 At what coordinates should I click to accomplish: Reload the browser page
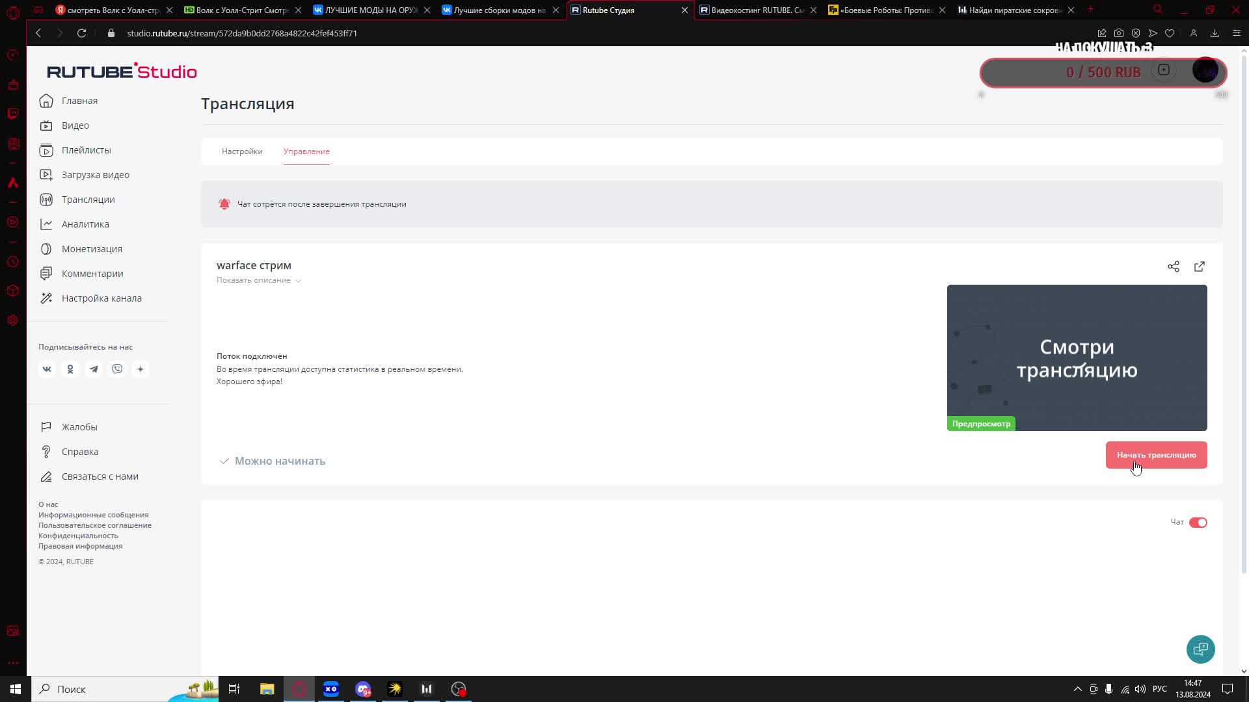[x=81, y=33]
